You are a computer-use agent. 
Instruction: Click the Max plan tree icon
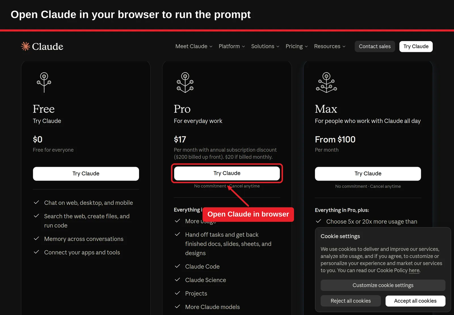tap(326, 83)
